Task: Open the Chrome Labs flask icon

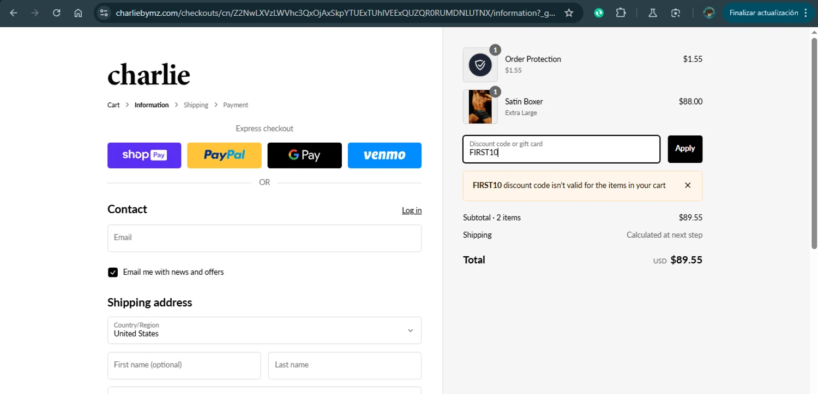Action: coord(653,13)
